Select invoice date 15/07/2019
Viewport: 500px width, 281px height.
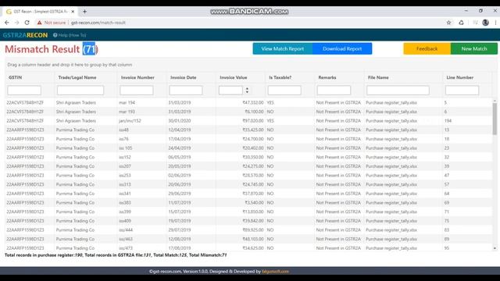pos(180,212)
